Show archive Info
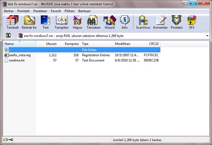Image resolution: width=212 pixels, height=145 pixels. [x=125, y=20]
